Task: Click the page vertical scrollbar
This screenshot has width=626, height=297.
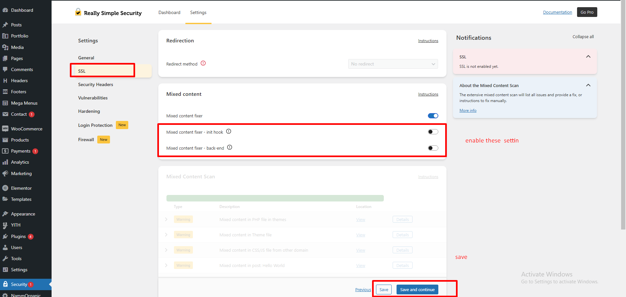Action: 623,114
